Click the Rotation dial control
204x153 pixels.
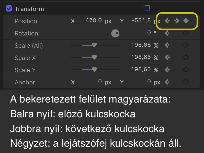point(115,33)
